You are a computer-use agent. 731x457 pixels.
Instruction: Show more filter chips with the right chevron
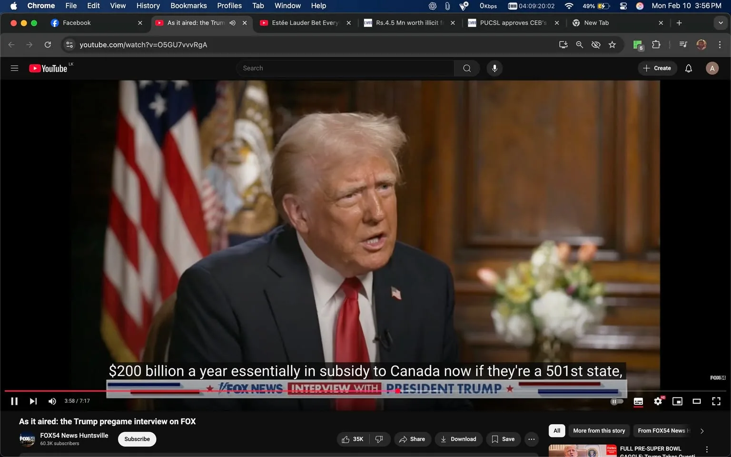tap(702, 431)
